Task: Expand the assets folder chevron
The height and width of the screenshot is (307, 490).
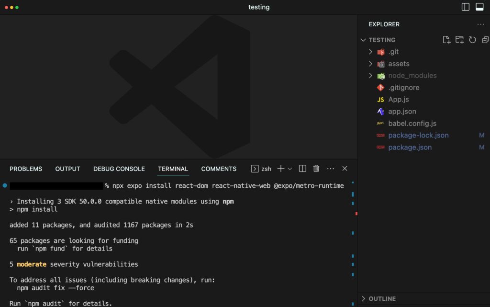Action: (371, 64)
